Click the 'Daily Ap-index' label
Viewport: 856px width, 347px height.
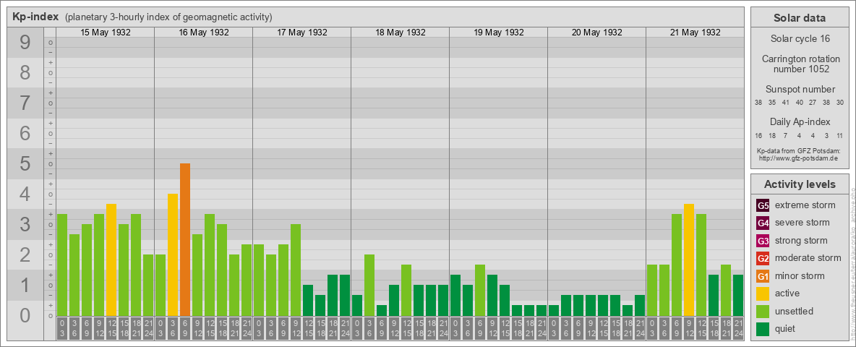click(x=800, y=121)
